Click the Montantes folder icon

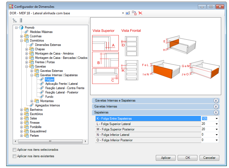(37, 101)
